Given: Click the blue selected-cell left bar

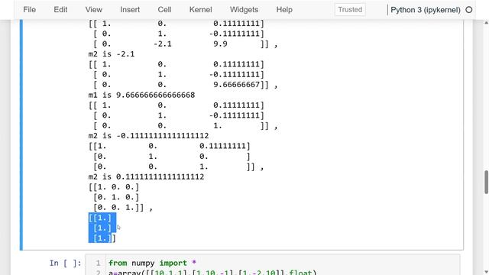Looking at the screenshot, I should tap(21, 134).
